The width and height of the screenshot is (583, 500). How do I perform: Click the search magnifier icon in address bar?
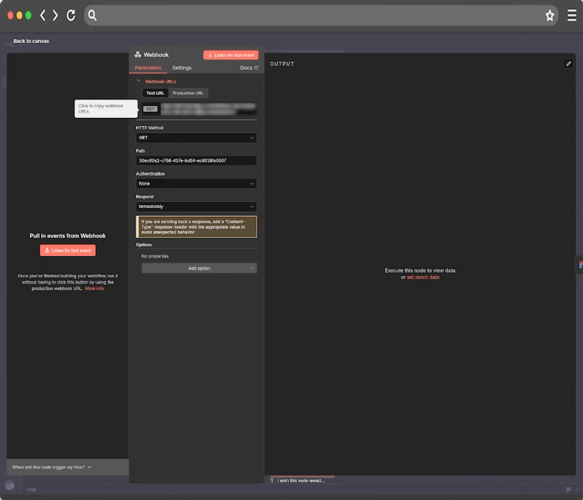(x=92, y=15)
